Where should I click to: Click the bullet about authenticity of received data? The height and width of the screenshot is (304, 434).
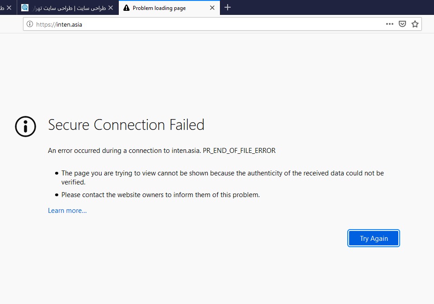pos(222,177)
